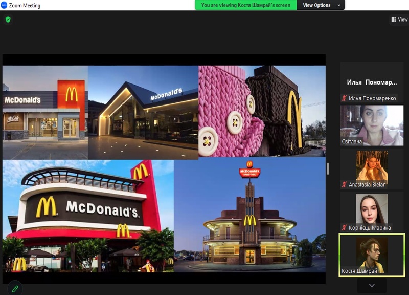Image resolution: width=409 pixels, height=295 pixels.
Task: Click muted mic icon beside Anastasia Bielan
Action: coord(344,184)
